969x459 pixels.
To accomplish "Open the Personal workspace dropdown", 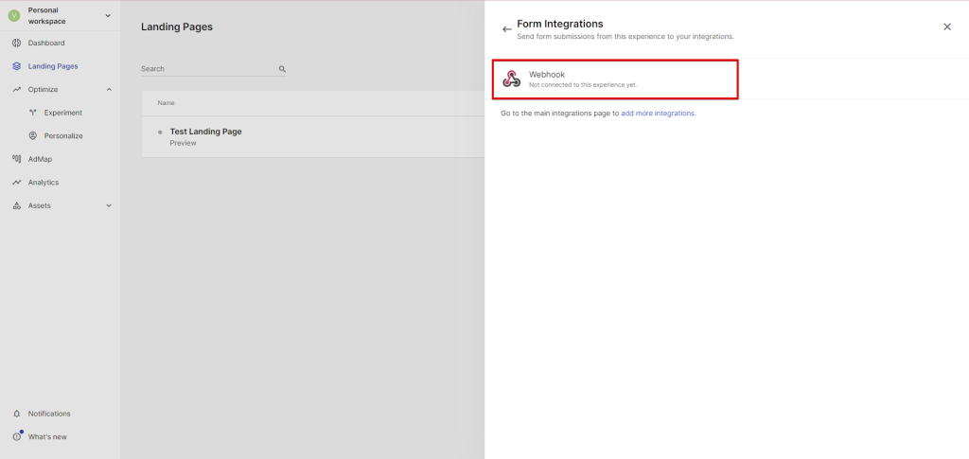I will click(x=107, y=15).
